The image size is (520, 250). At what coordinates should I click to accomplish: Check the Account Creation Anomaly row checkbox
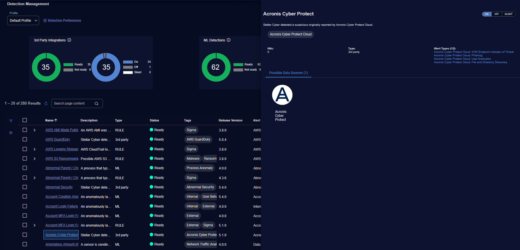pos(25,196)
